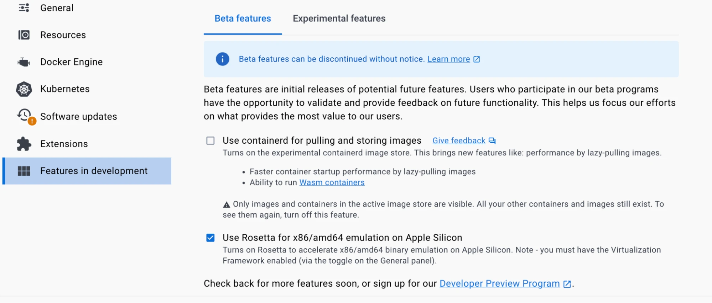Image resolution: width=712 pixels, height=303 pixels.
Task: Click the General settings sliders icon
Action: coord(24,8)
